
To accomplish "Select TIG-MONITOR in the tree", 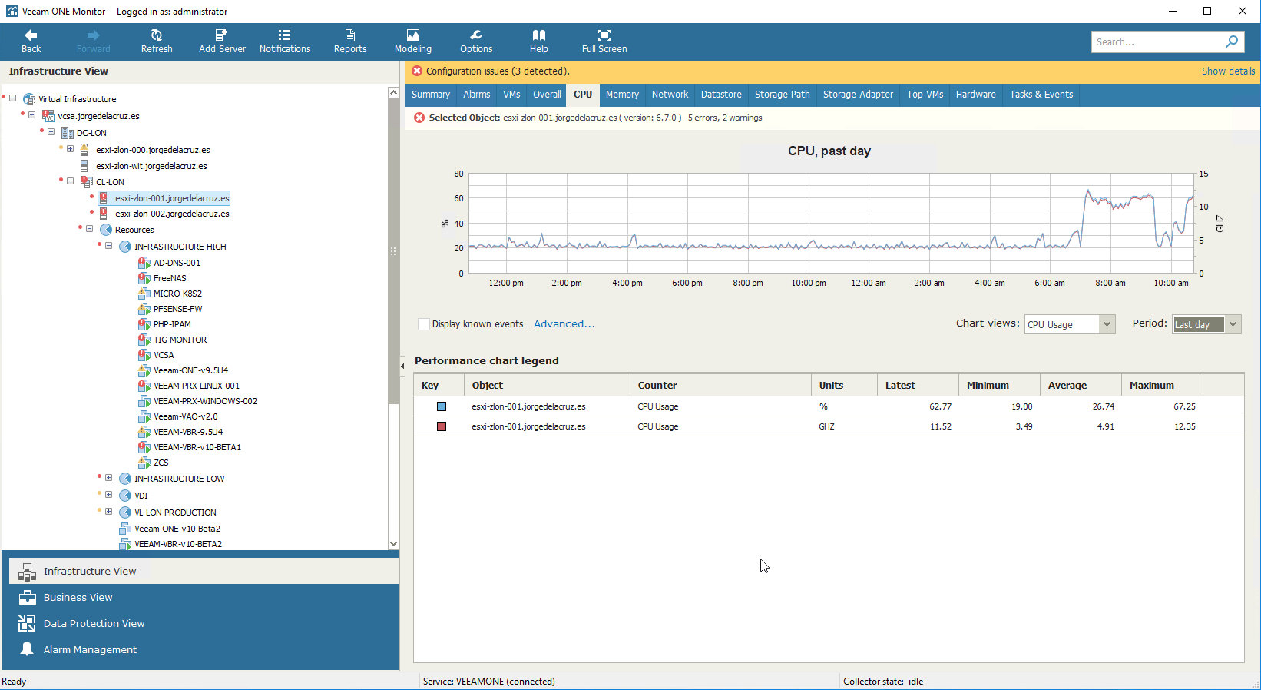I will click(x=180, y=340).
